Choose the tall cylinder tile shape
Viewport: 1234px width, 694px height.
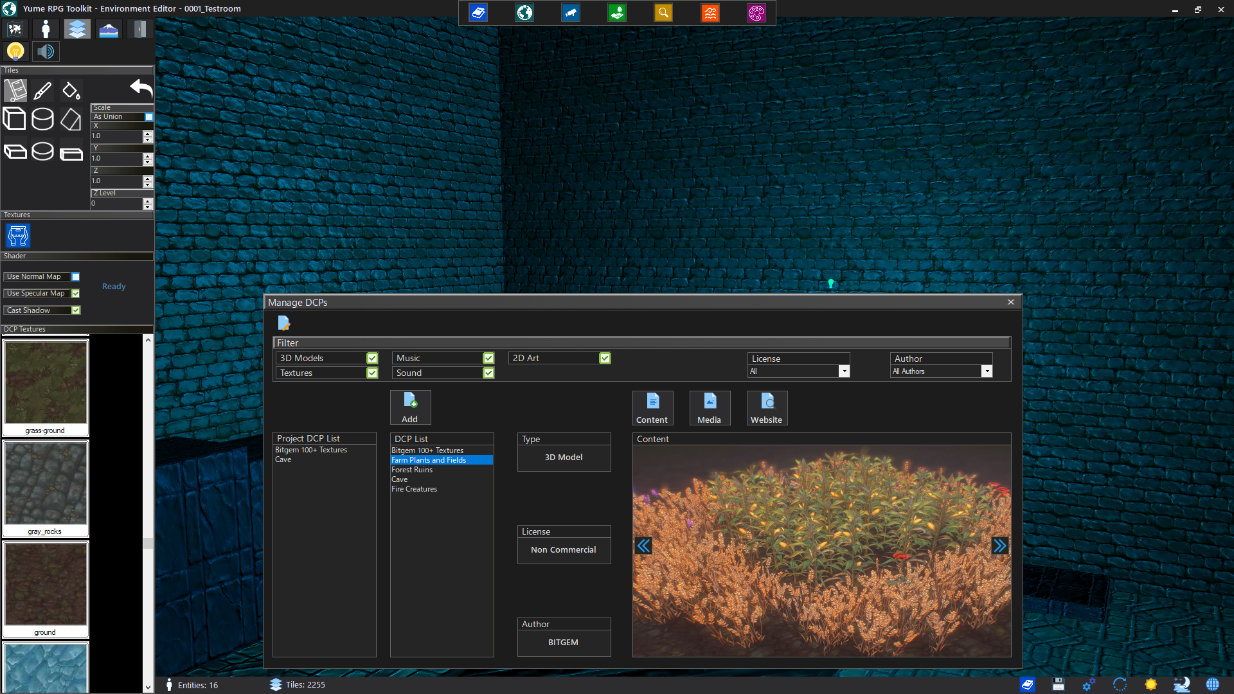42,119
